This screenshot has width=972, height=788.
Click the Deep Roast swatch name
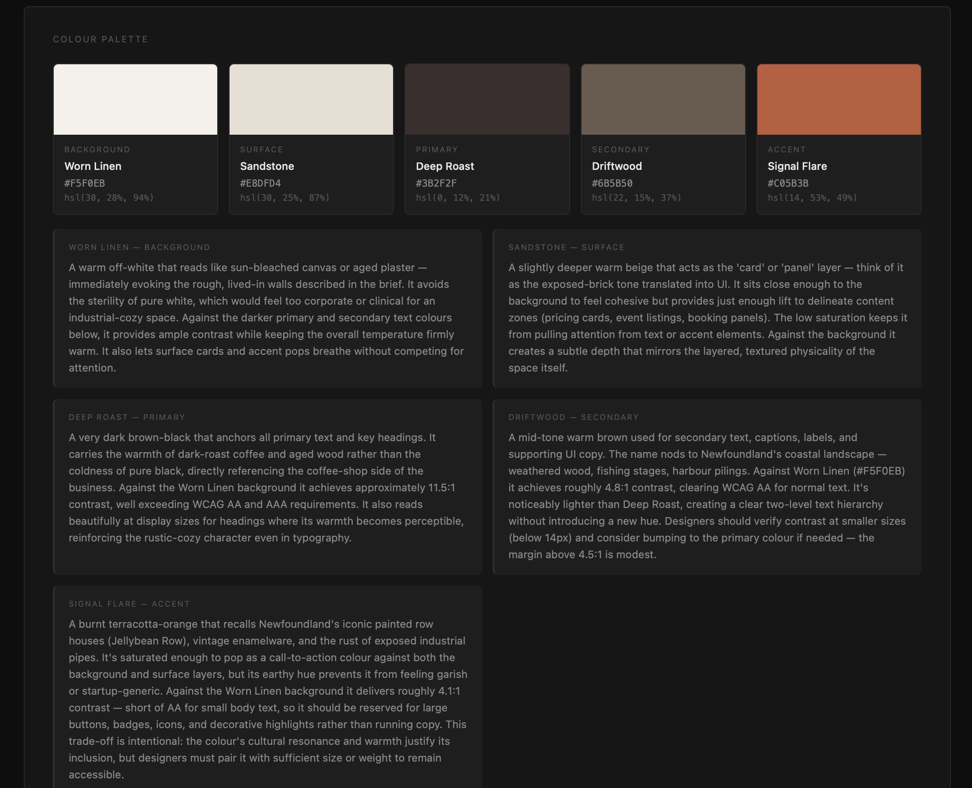coord(445,166)
